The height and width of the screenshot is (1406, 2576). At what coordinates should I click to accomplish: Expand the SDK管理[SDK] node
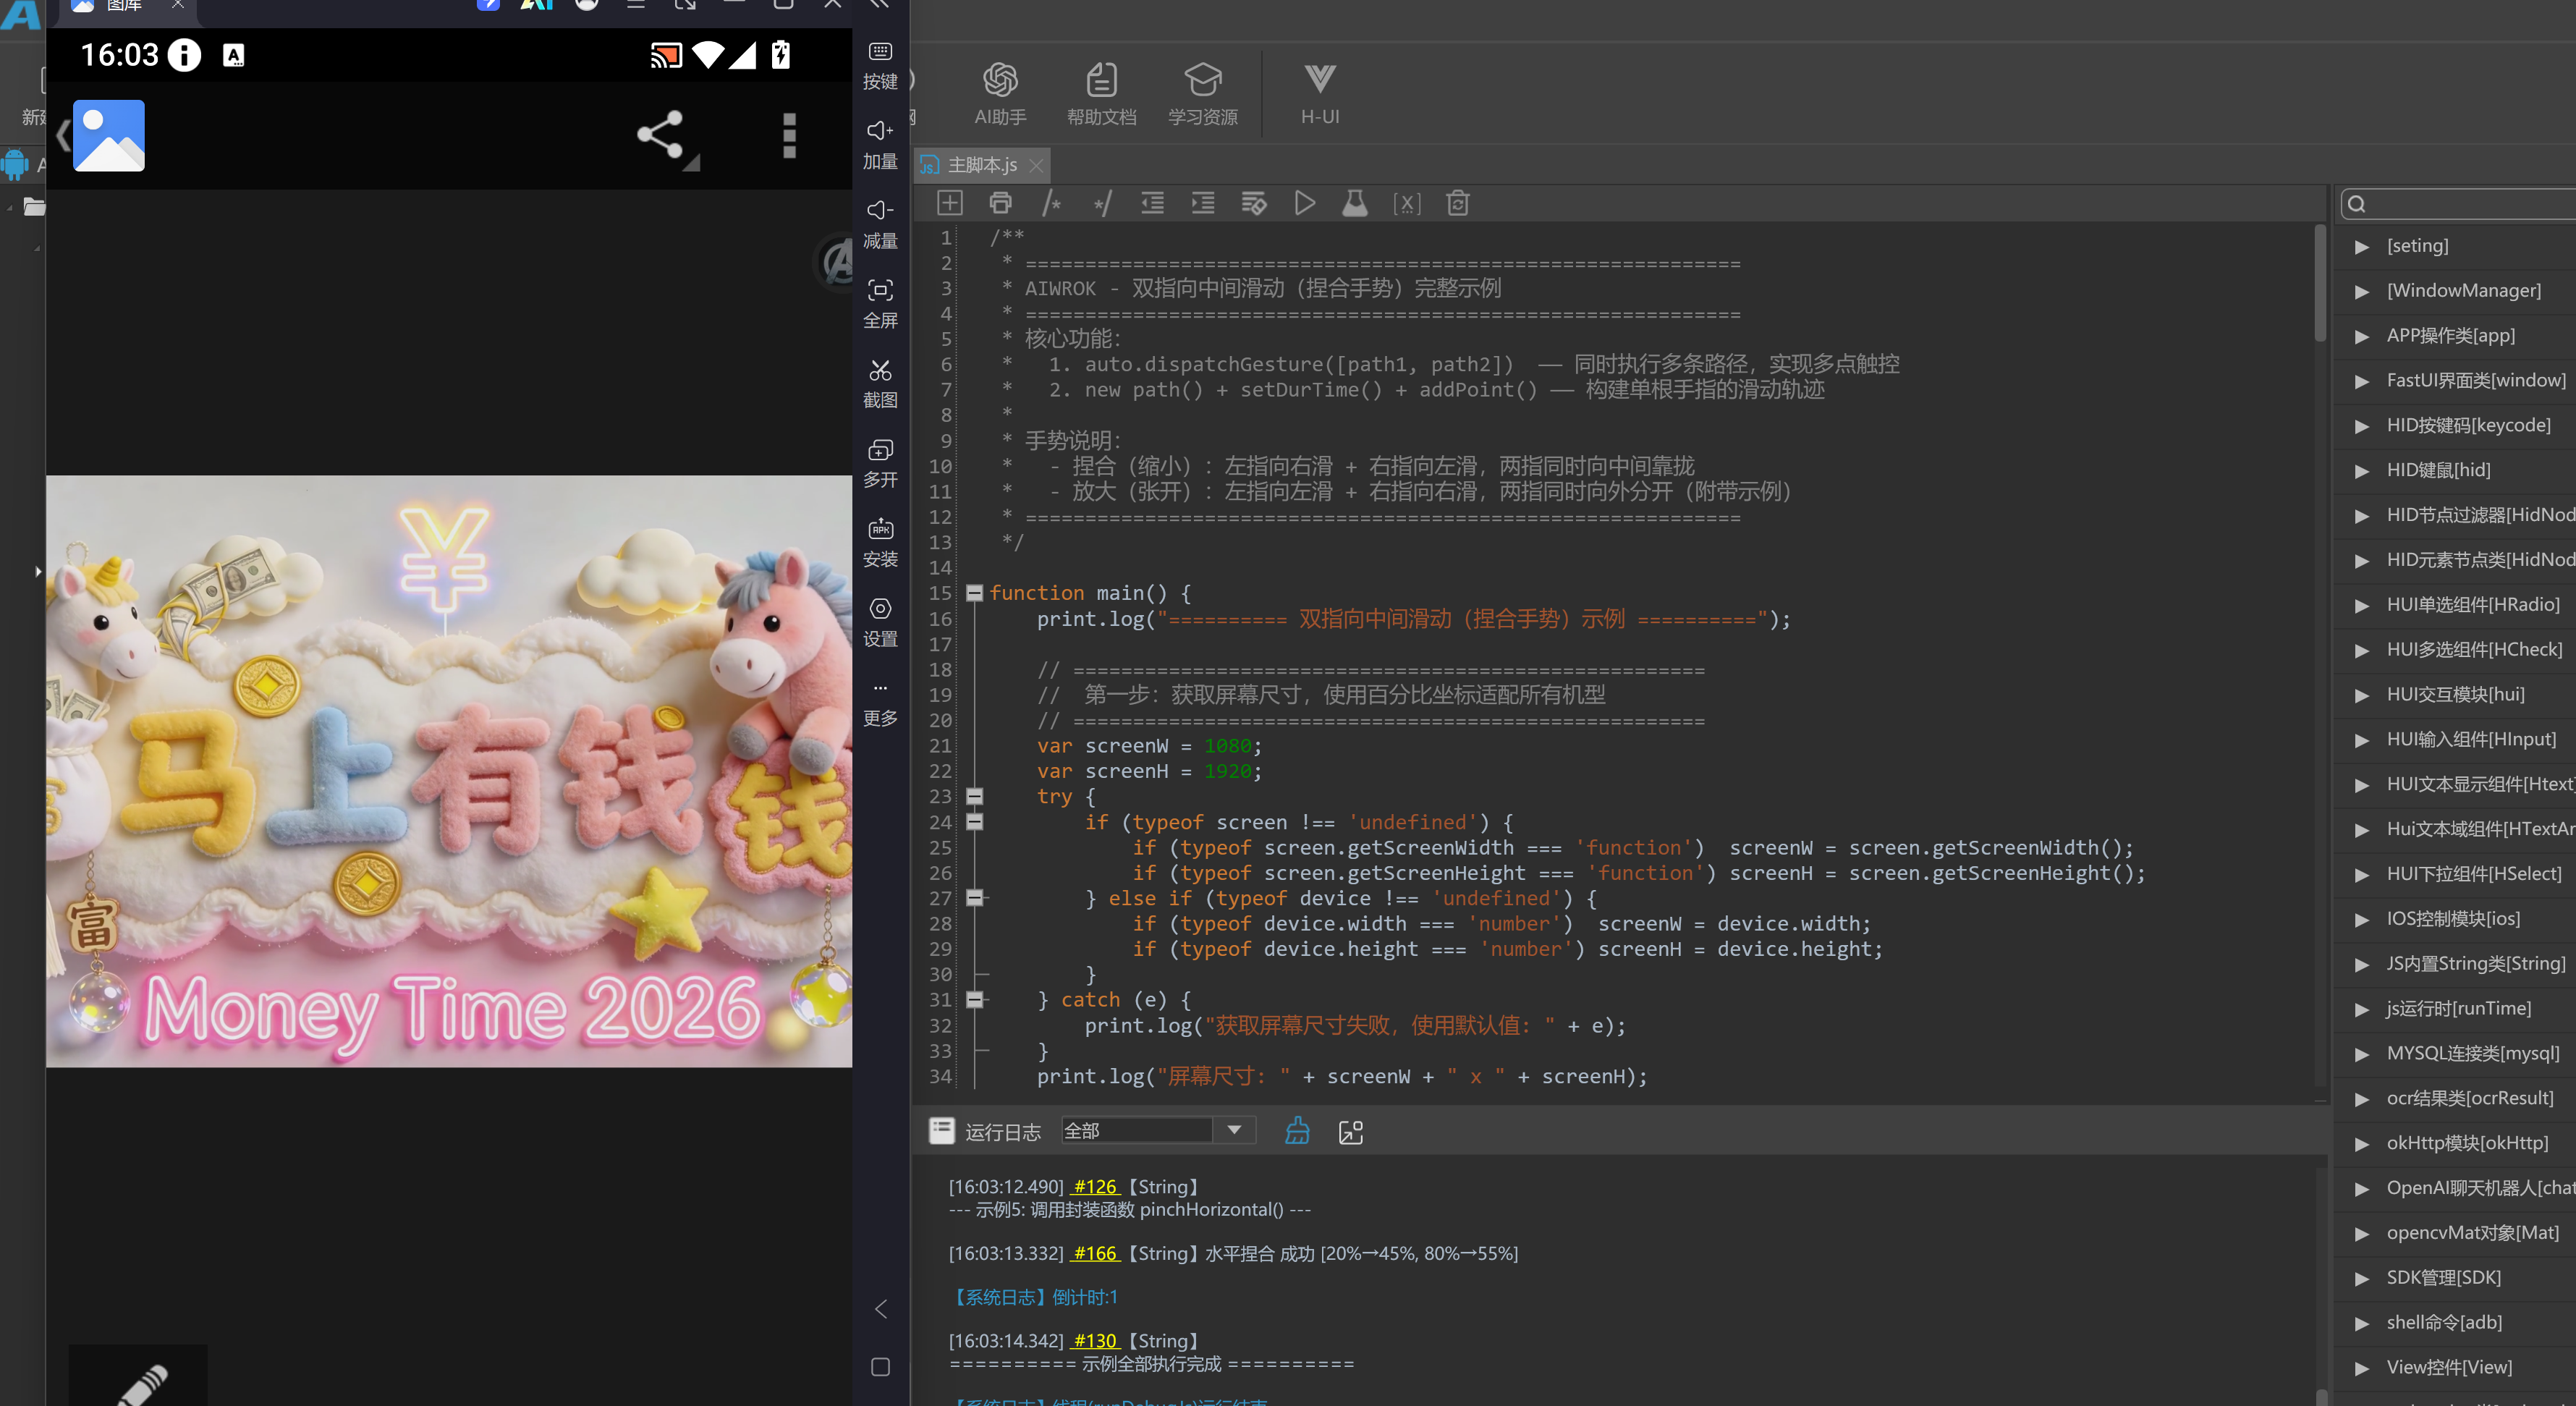(x=2362, y=1278)
